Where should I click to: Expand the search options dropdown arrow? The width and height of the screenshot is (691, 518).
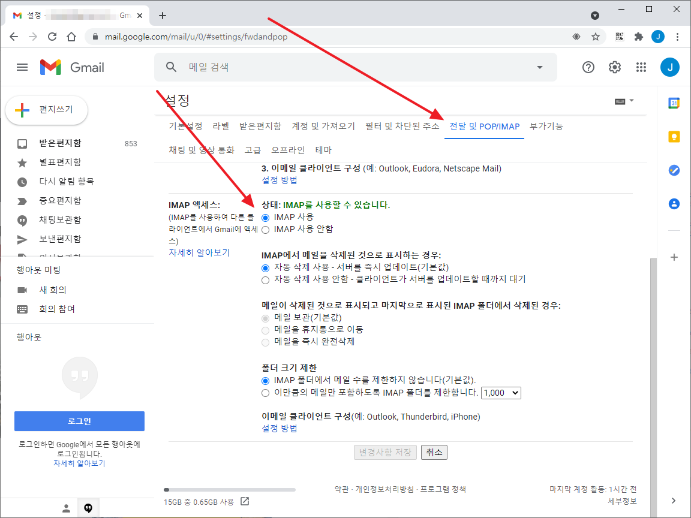pos(539,67)
